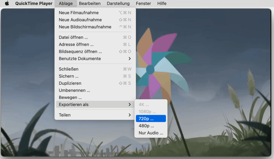This screenshot has height=159, width=274.
Task: Open the Hilfe menu
Action: pos(162,4)
